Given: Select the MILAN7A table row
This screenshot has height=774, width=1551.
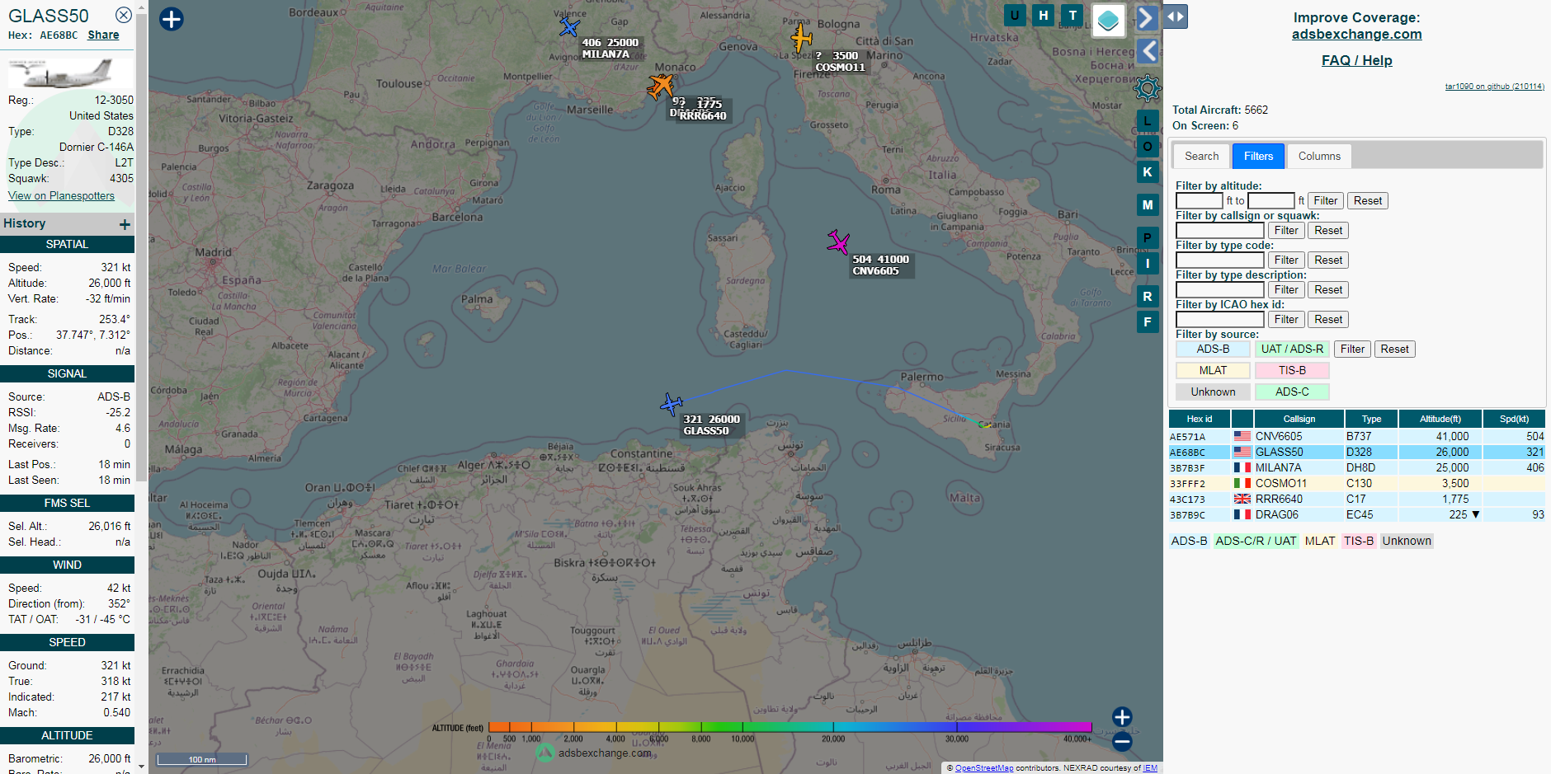Looking at the screenshot, I should tap(1356, 467).
